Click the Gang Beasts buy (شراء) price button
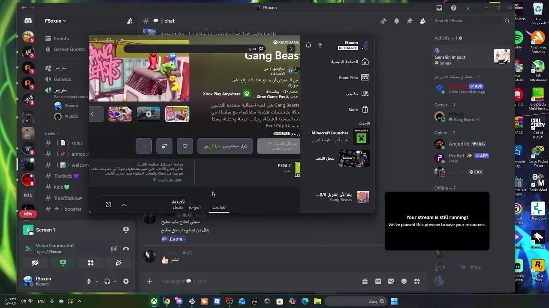Viewport: 549px width, 308px height. [225, 146]
